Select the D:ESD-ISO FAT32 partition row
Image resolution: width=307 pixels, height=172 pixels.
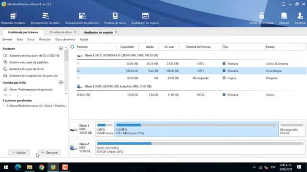191,95
